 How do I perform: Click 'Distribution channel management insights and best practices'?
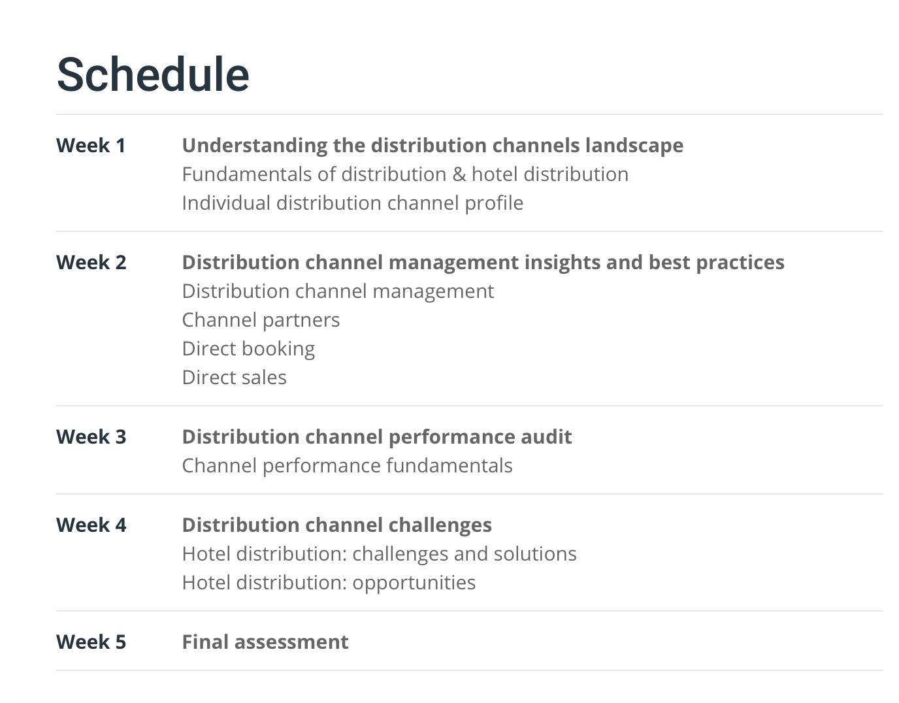pos(483,263)
